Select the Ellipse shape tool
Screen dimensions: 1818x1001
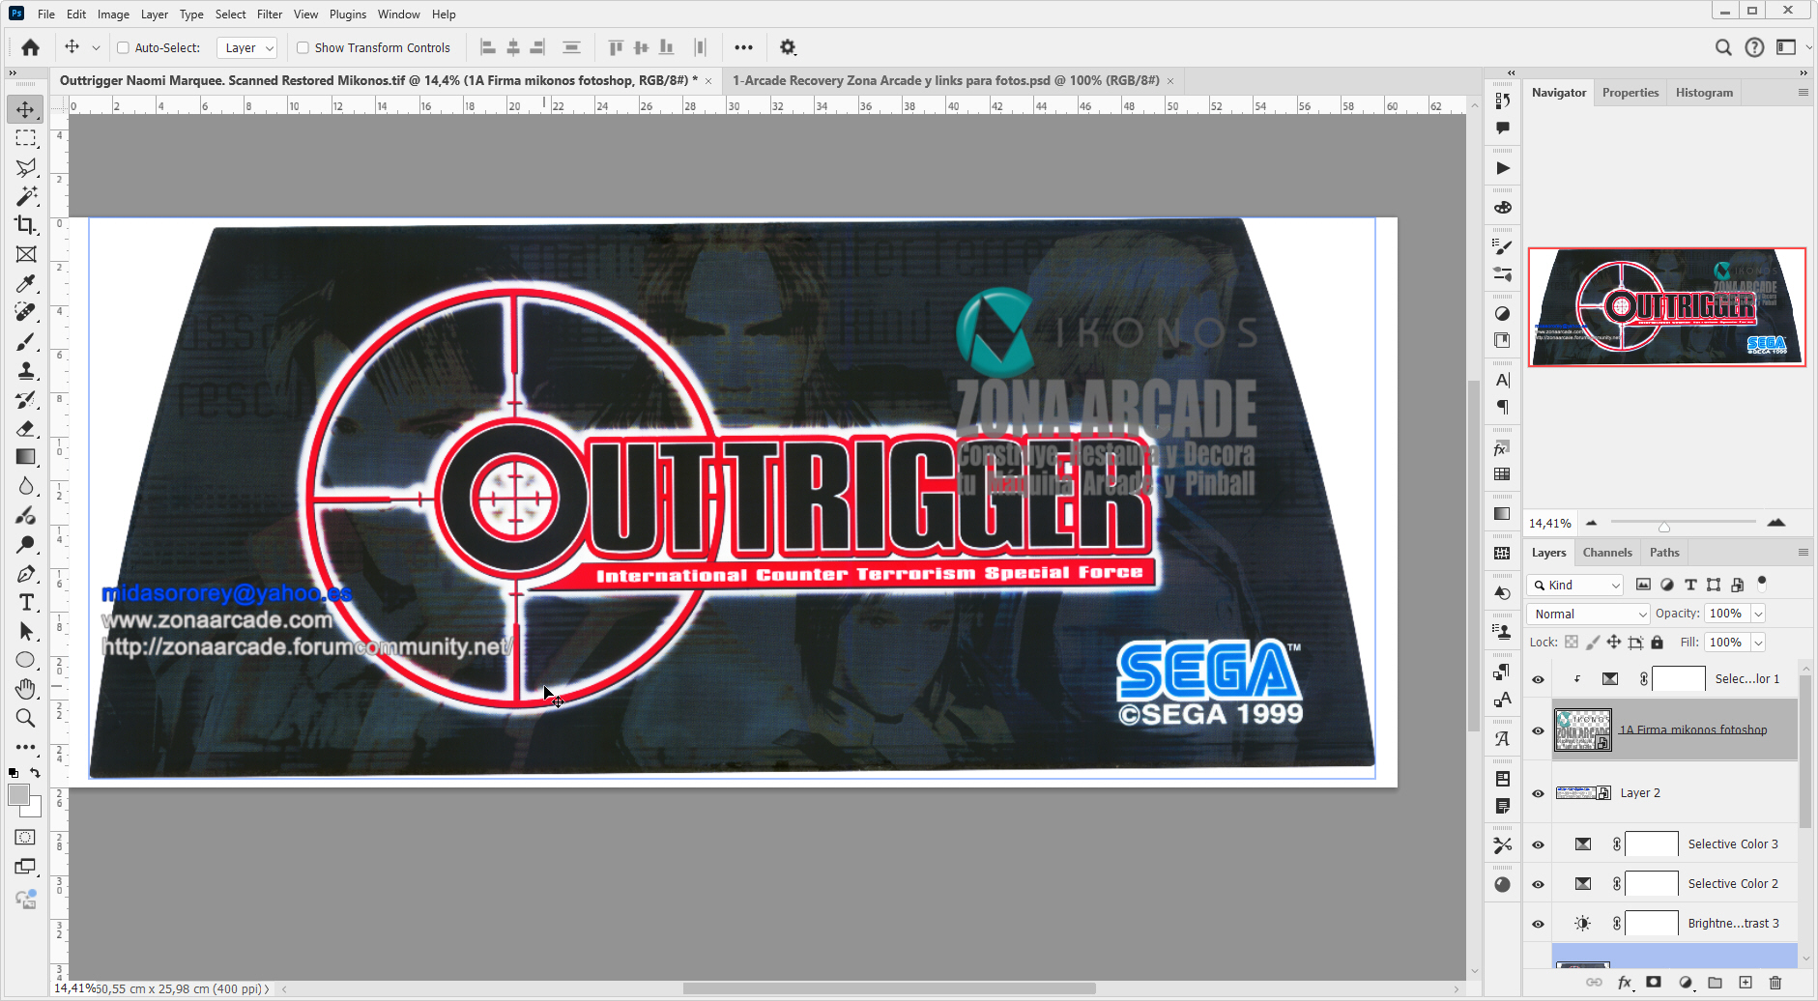pos(26,661)
